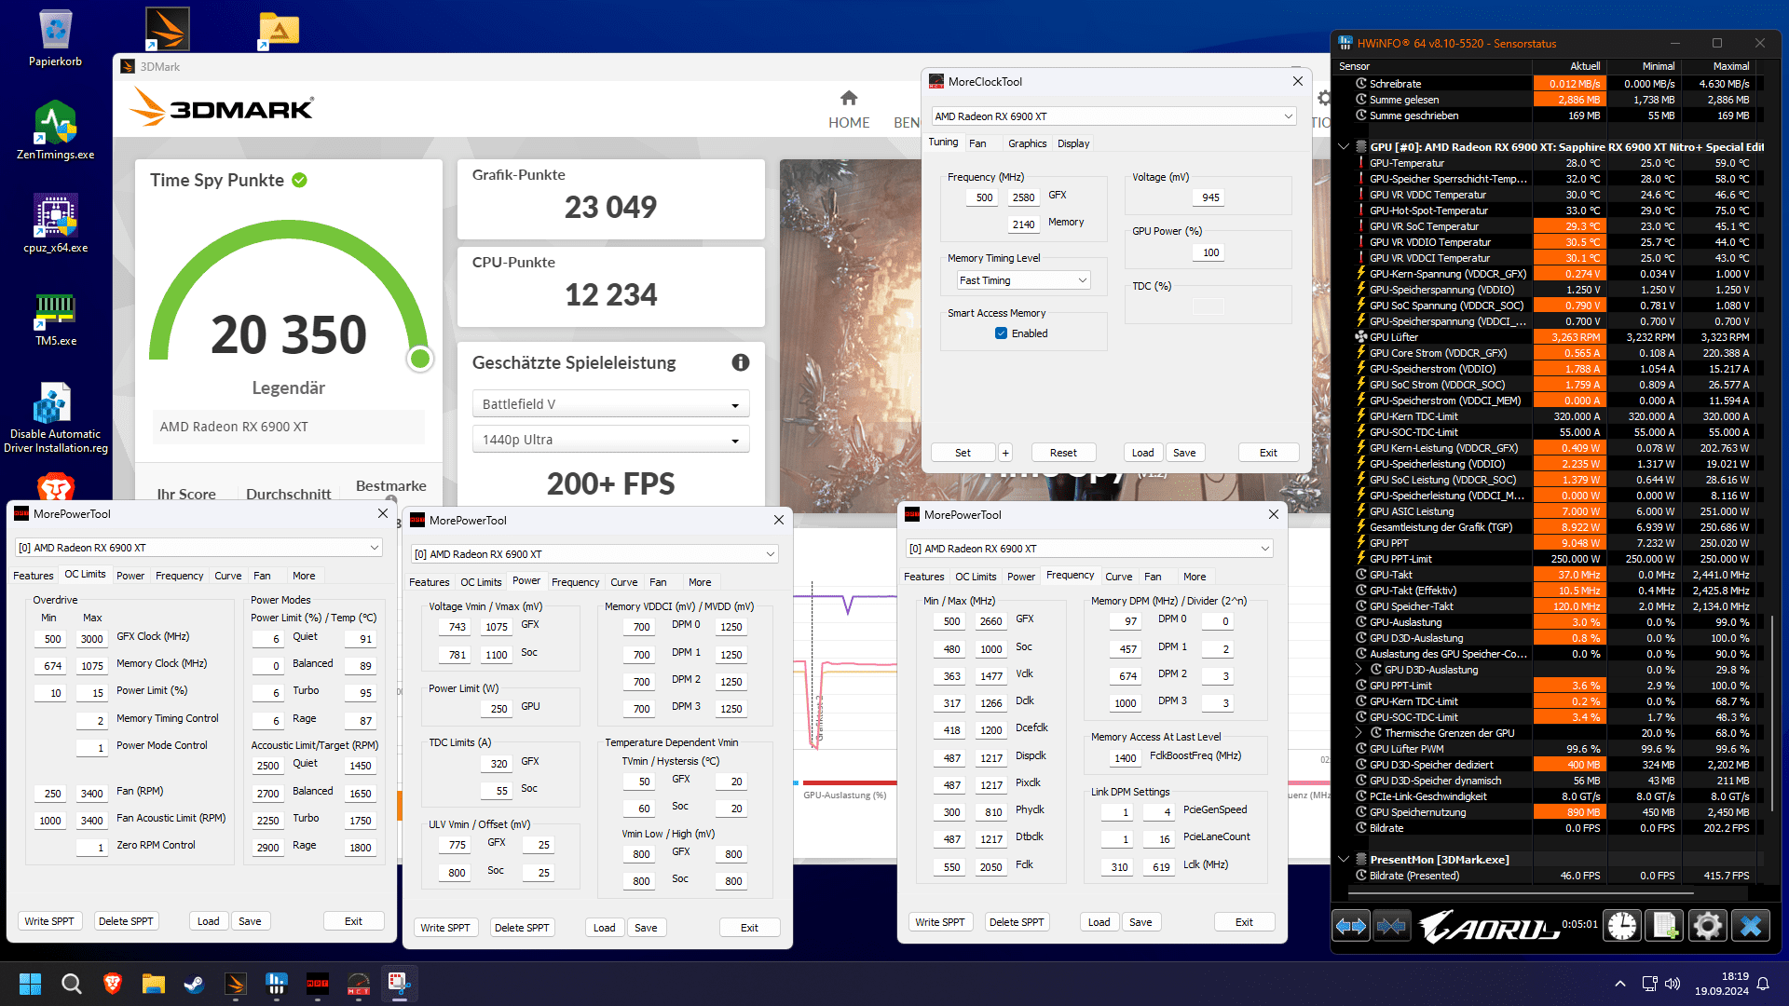Open taskbar Search
This screenshot has height=1006, width=1789.
point(71,984)
